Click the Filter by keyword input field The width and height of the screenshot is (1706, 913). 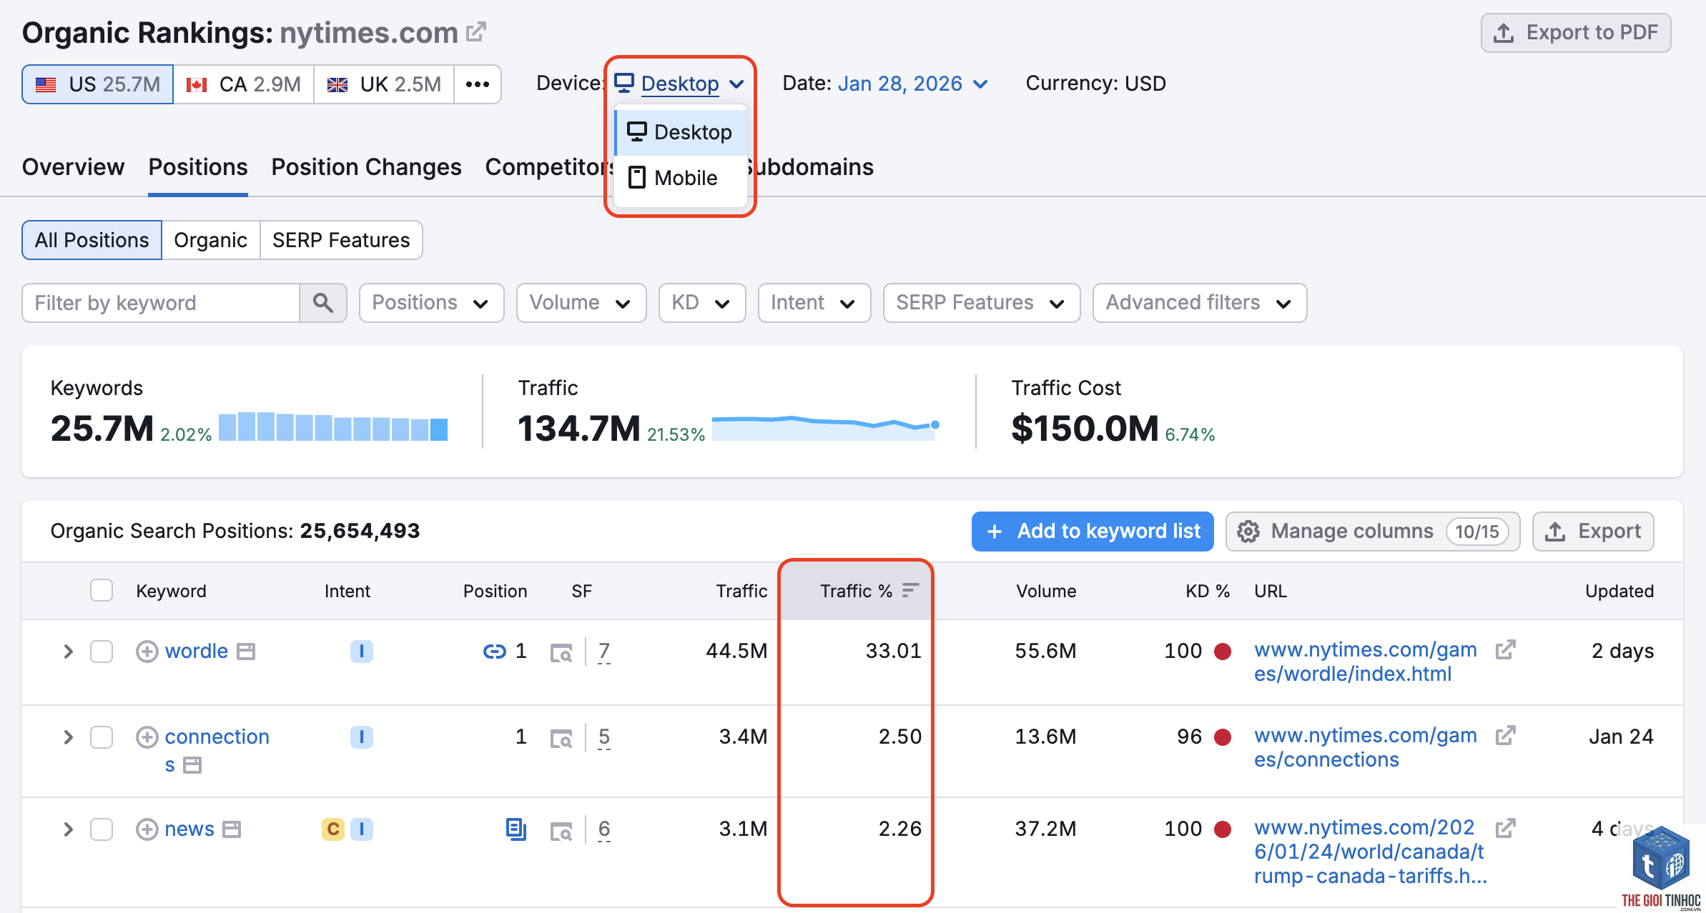pos(161,303)
